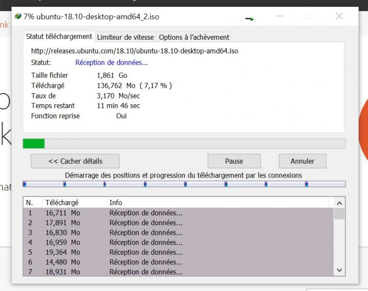368x291 pixels.
Task: Click the green download progress bar
Action: (x=184, y=144)
